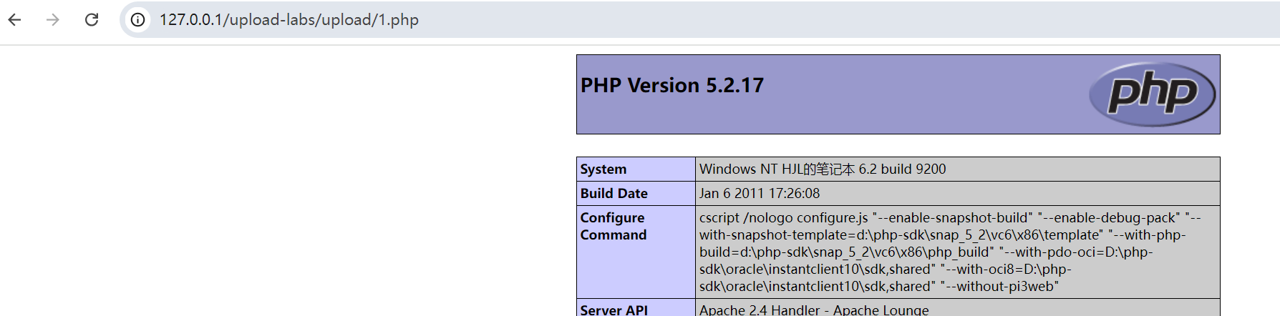Focus the address bar URL 127.0.0.1/upload-labs/upload/1.php
The height and width of the screenshot is (316, 1280).
[289, 19]
